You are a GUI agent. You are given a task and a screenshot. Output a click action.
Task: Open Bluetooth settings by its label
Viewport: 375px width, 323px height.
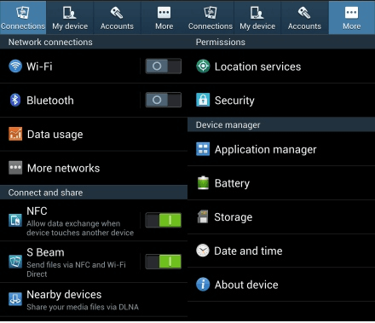pos(50,101)
